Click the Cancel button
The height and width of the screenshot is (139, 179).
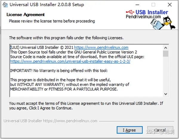coord(160,130)
